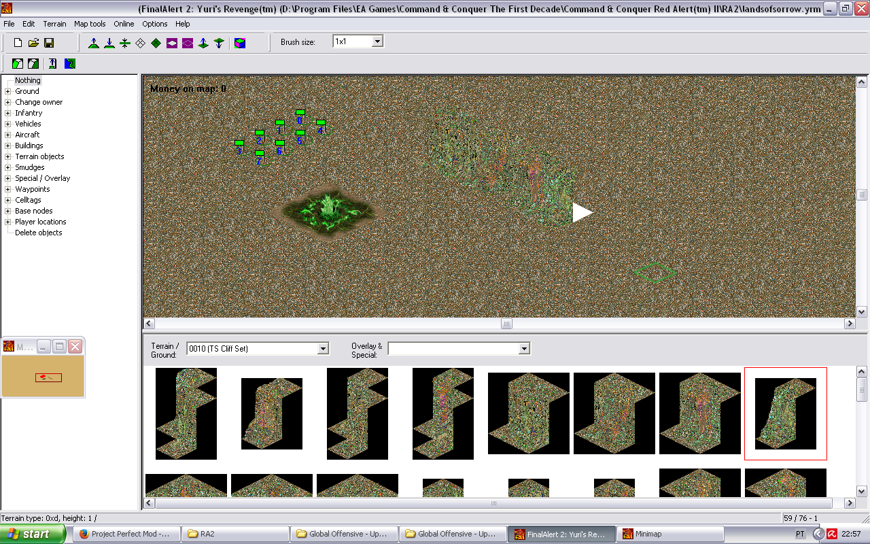Viewport: 870px width, 544px height.
Task: Open the Terrain / Ground tileset dropdown
Action: point(324,349)
